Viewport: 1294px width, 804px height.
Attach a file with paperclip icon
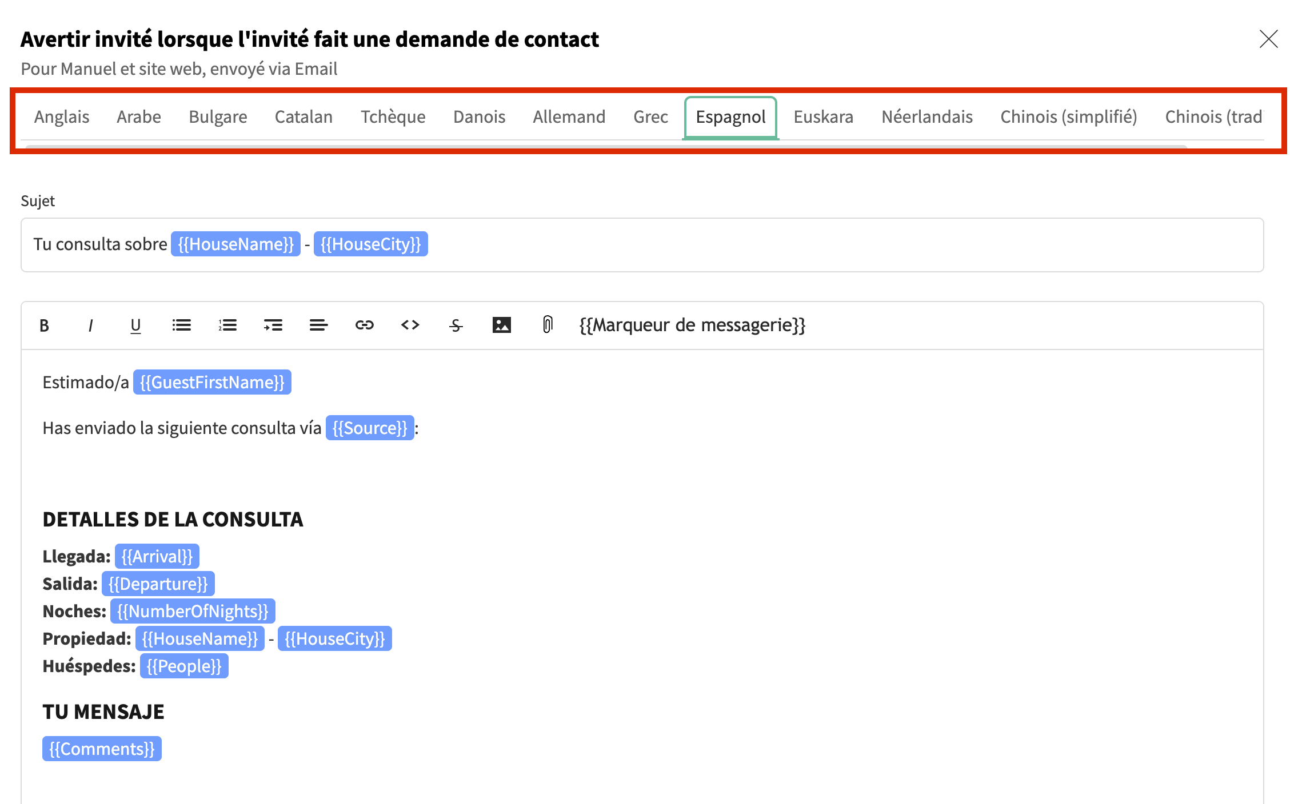pyautogui.click(x=548, y=325)
